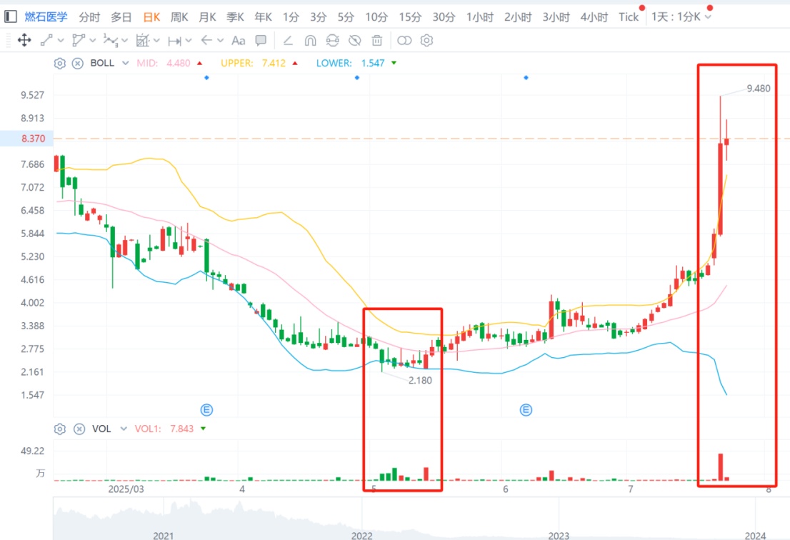790x540 pixels.
Task: Open BOLL indicator settings gear
Action: point(59,64)
